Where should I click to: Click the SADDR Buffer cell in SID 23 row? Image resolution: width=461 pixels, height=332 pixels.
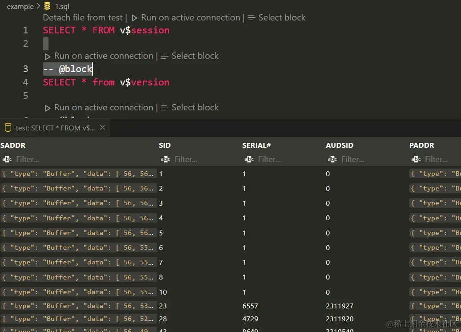78,306
